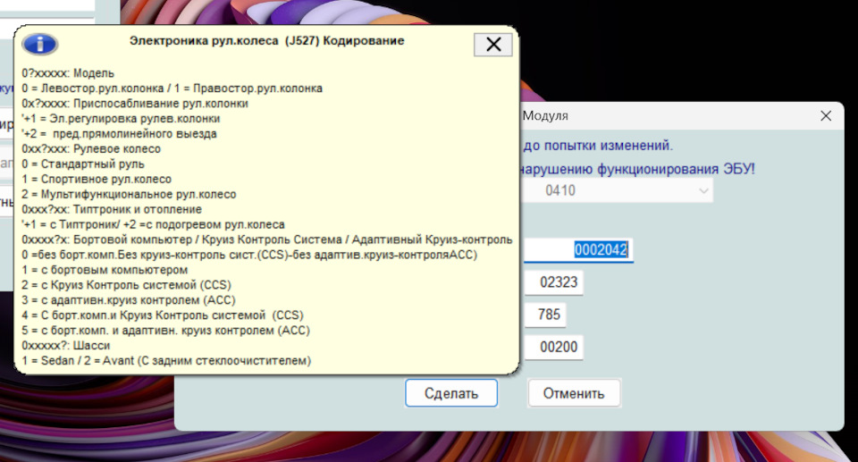Open the 0410 dropdown list
The width and height of the screenshot is (858, 462).
coord(616,190)
